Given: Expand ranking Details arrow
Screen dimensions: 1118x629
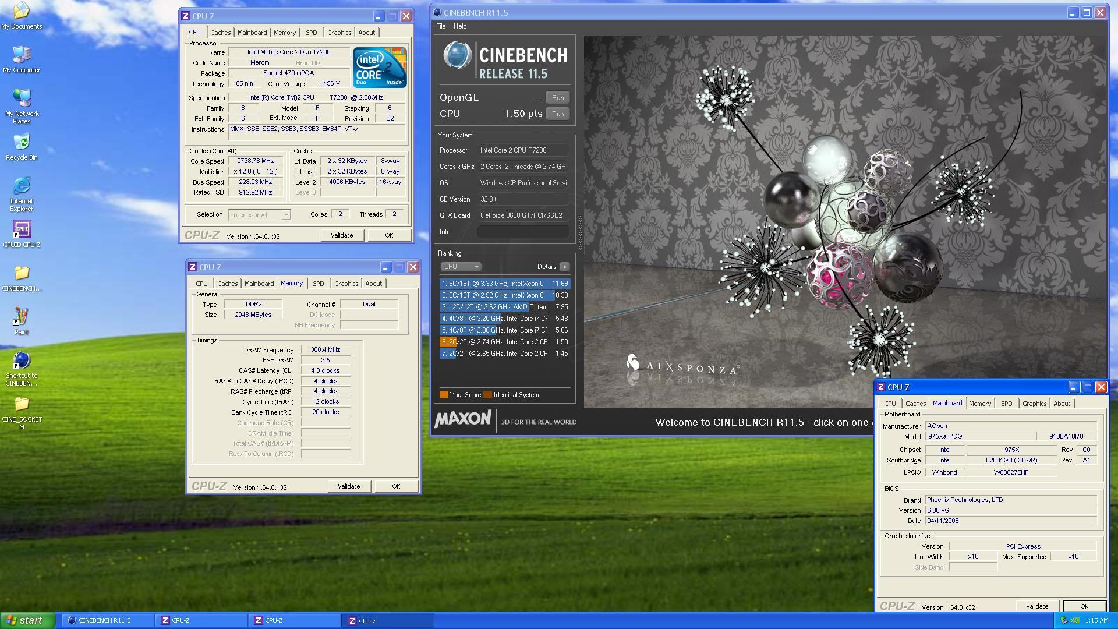Looking at the screenshot, I should [x=564, y=267].
